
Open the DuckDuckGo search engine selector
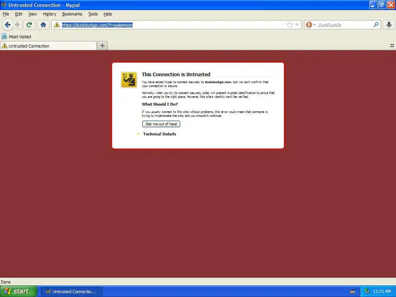[311, 25]
